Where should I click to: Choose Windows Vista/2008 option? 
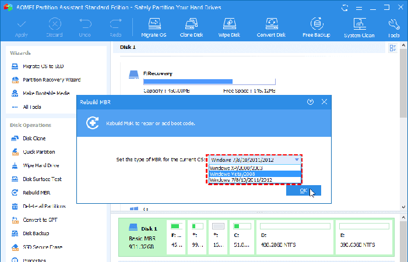point(255,174)
